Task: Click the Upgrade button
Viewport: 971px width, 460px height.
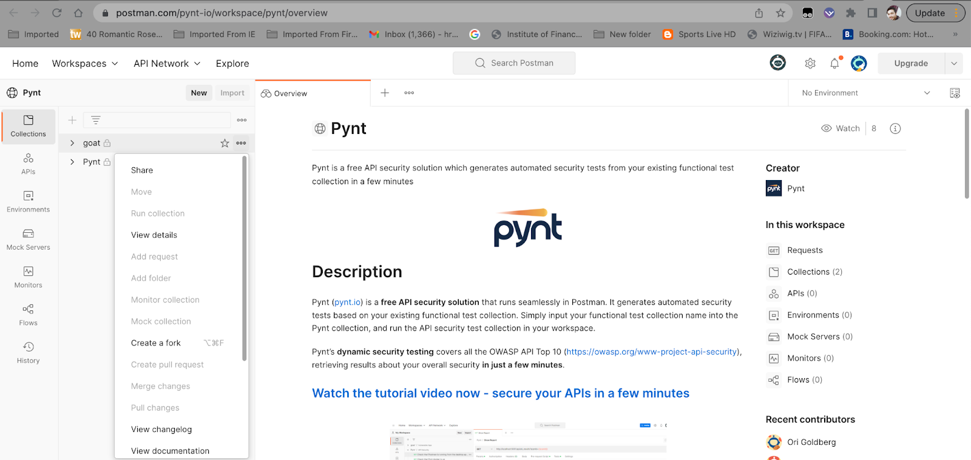Action: [x=911, y=63]
